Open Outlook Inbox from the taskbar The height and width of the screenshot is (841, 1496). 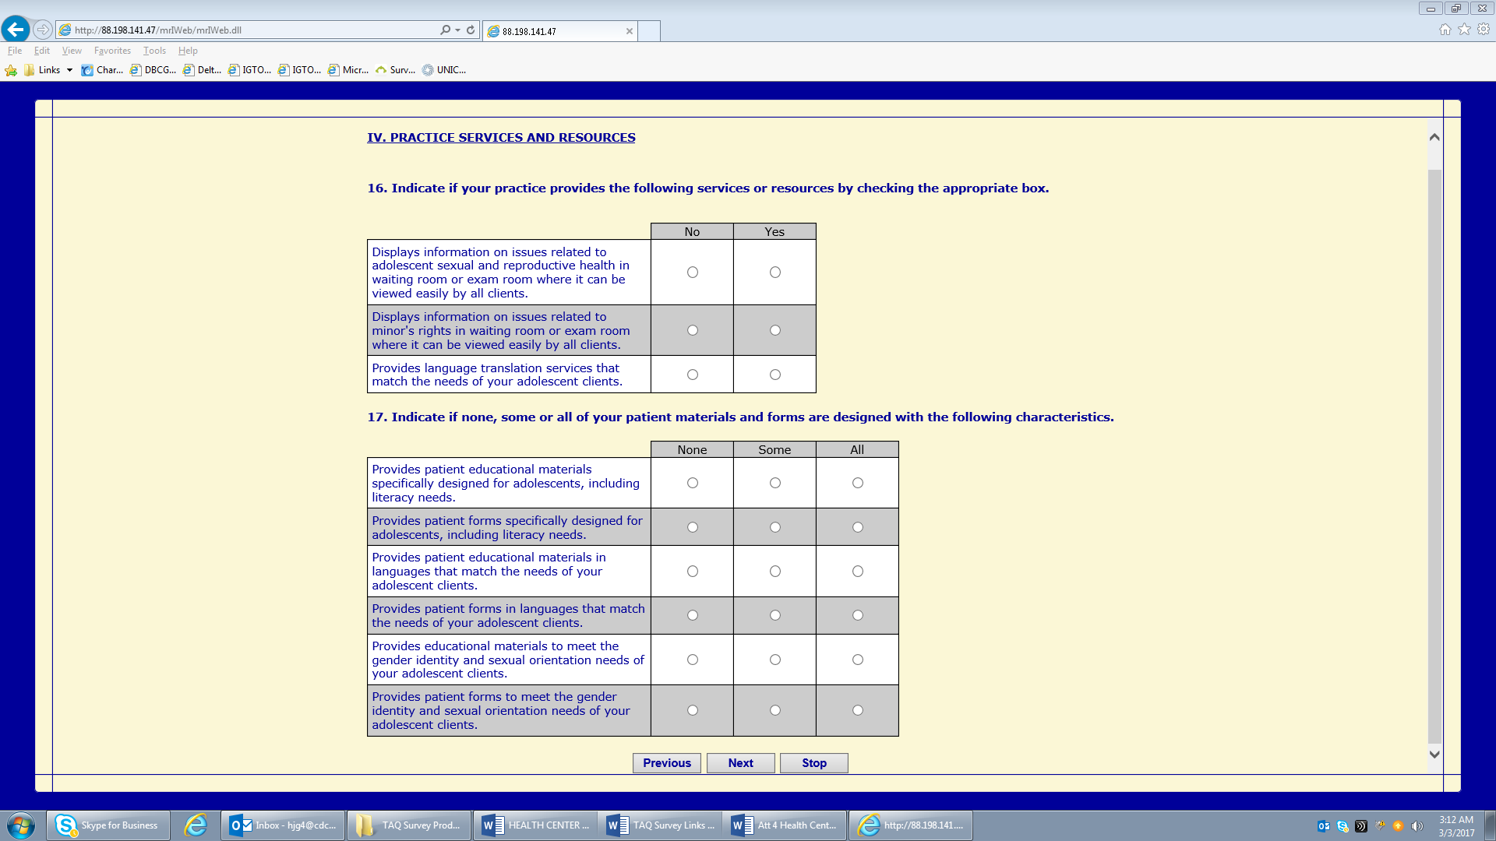pos(283,825)
